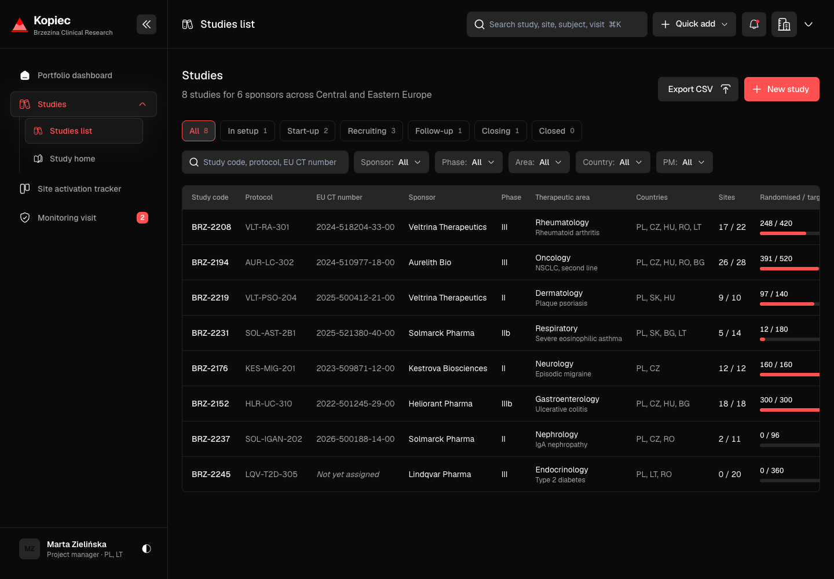834x579 pixels.
Task: Click the Studies list icon in header
Action: click(188, 24)
